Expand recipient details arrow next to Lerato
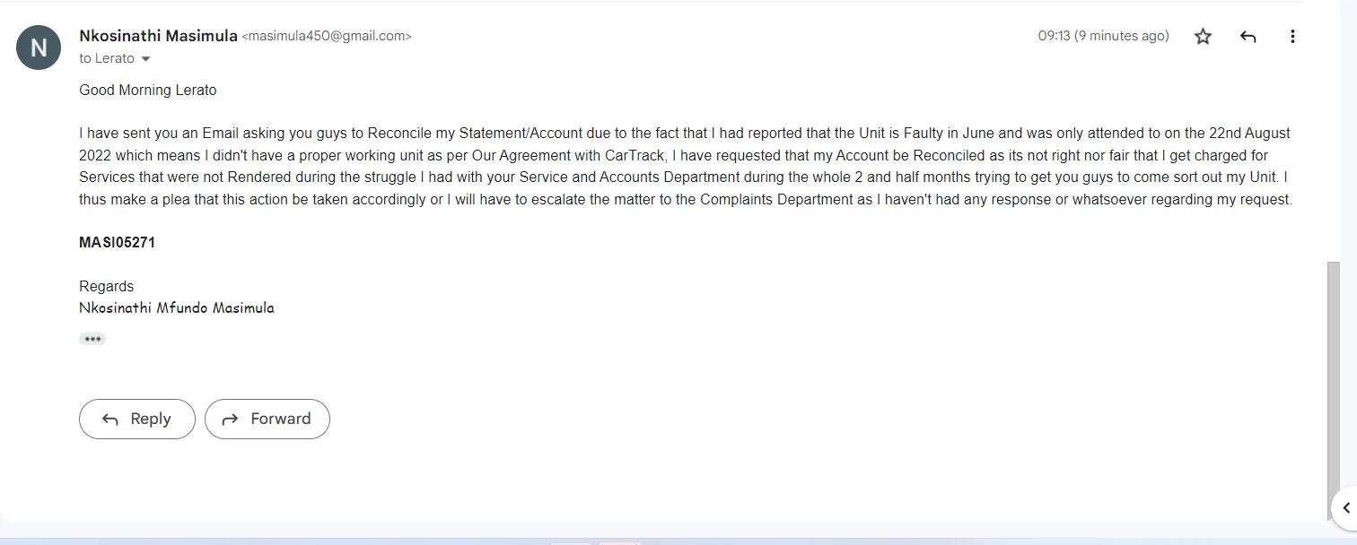 point(146,59)
